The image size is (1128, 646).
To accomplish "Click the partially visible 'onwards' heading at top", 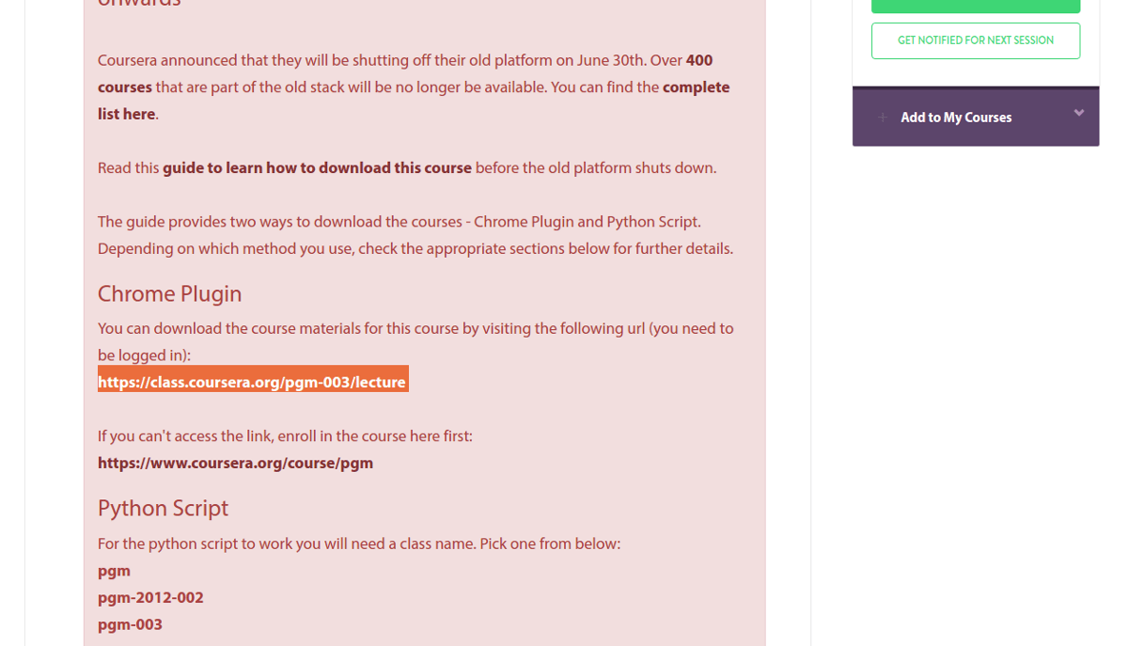I will click(139, 4).
